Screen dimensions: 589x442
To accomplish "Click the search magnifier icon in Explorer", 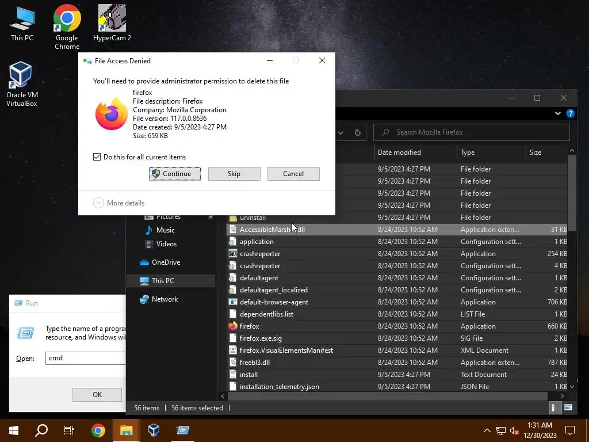I will point(385,132).
